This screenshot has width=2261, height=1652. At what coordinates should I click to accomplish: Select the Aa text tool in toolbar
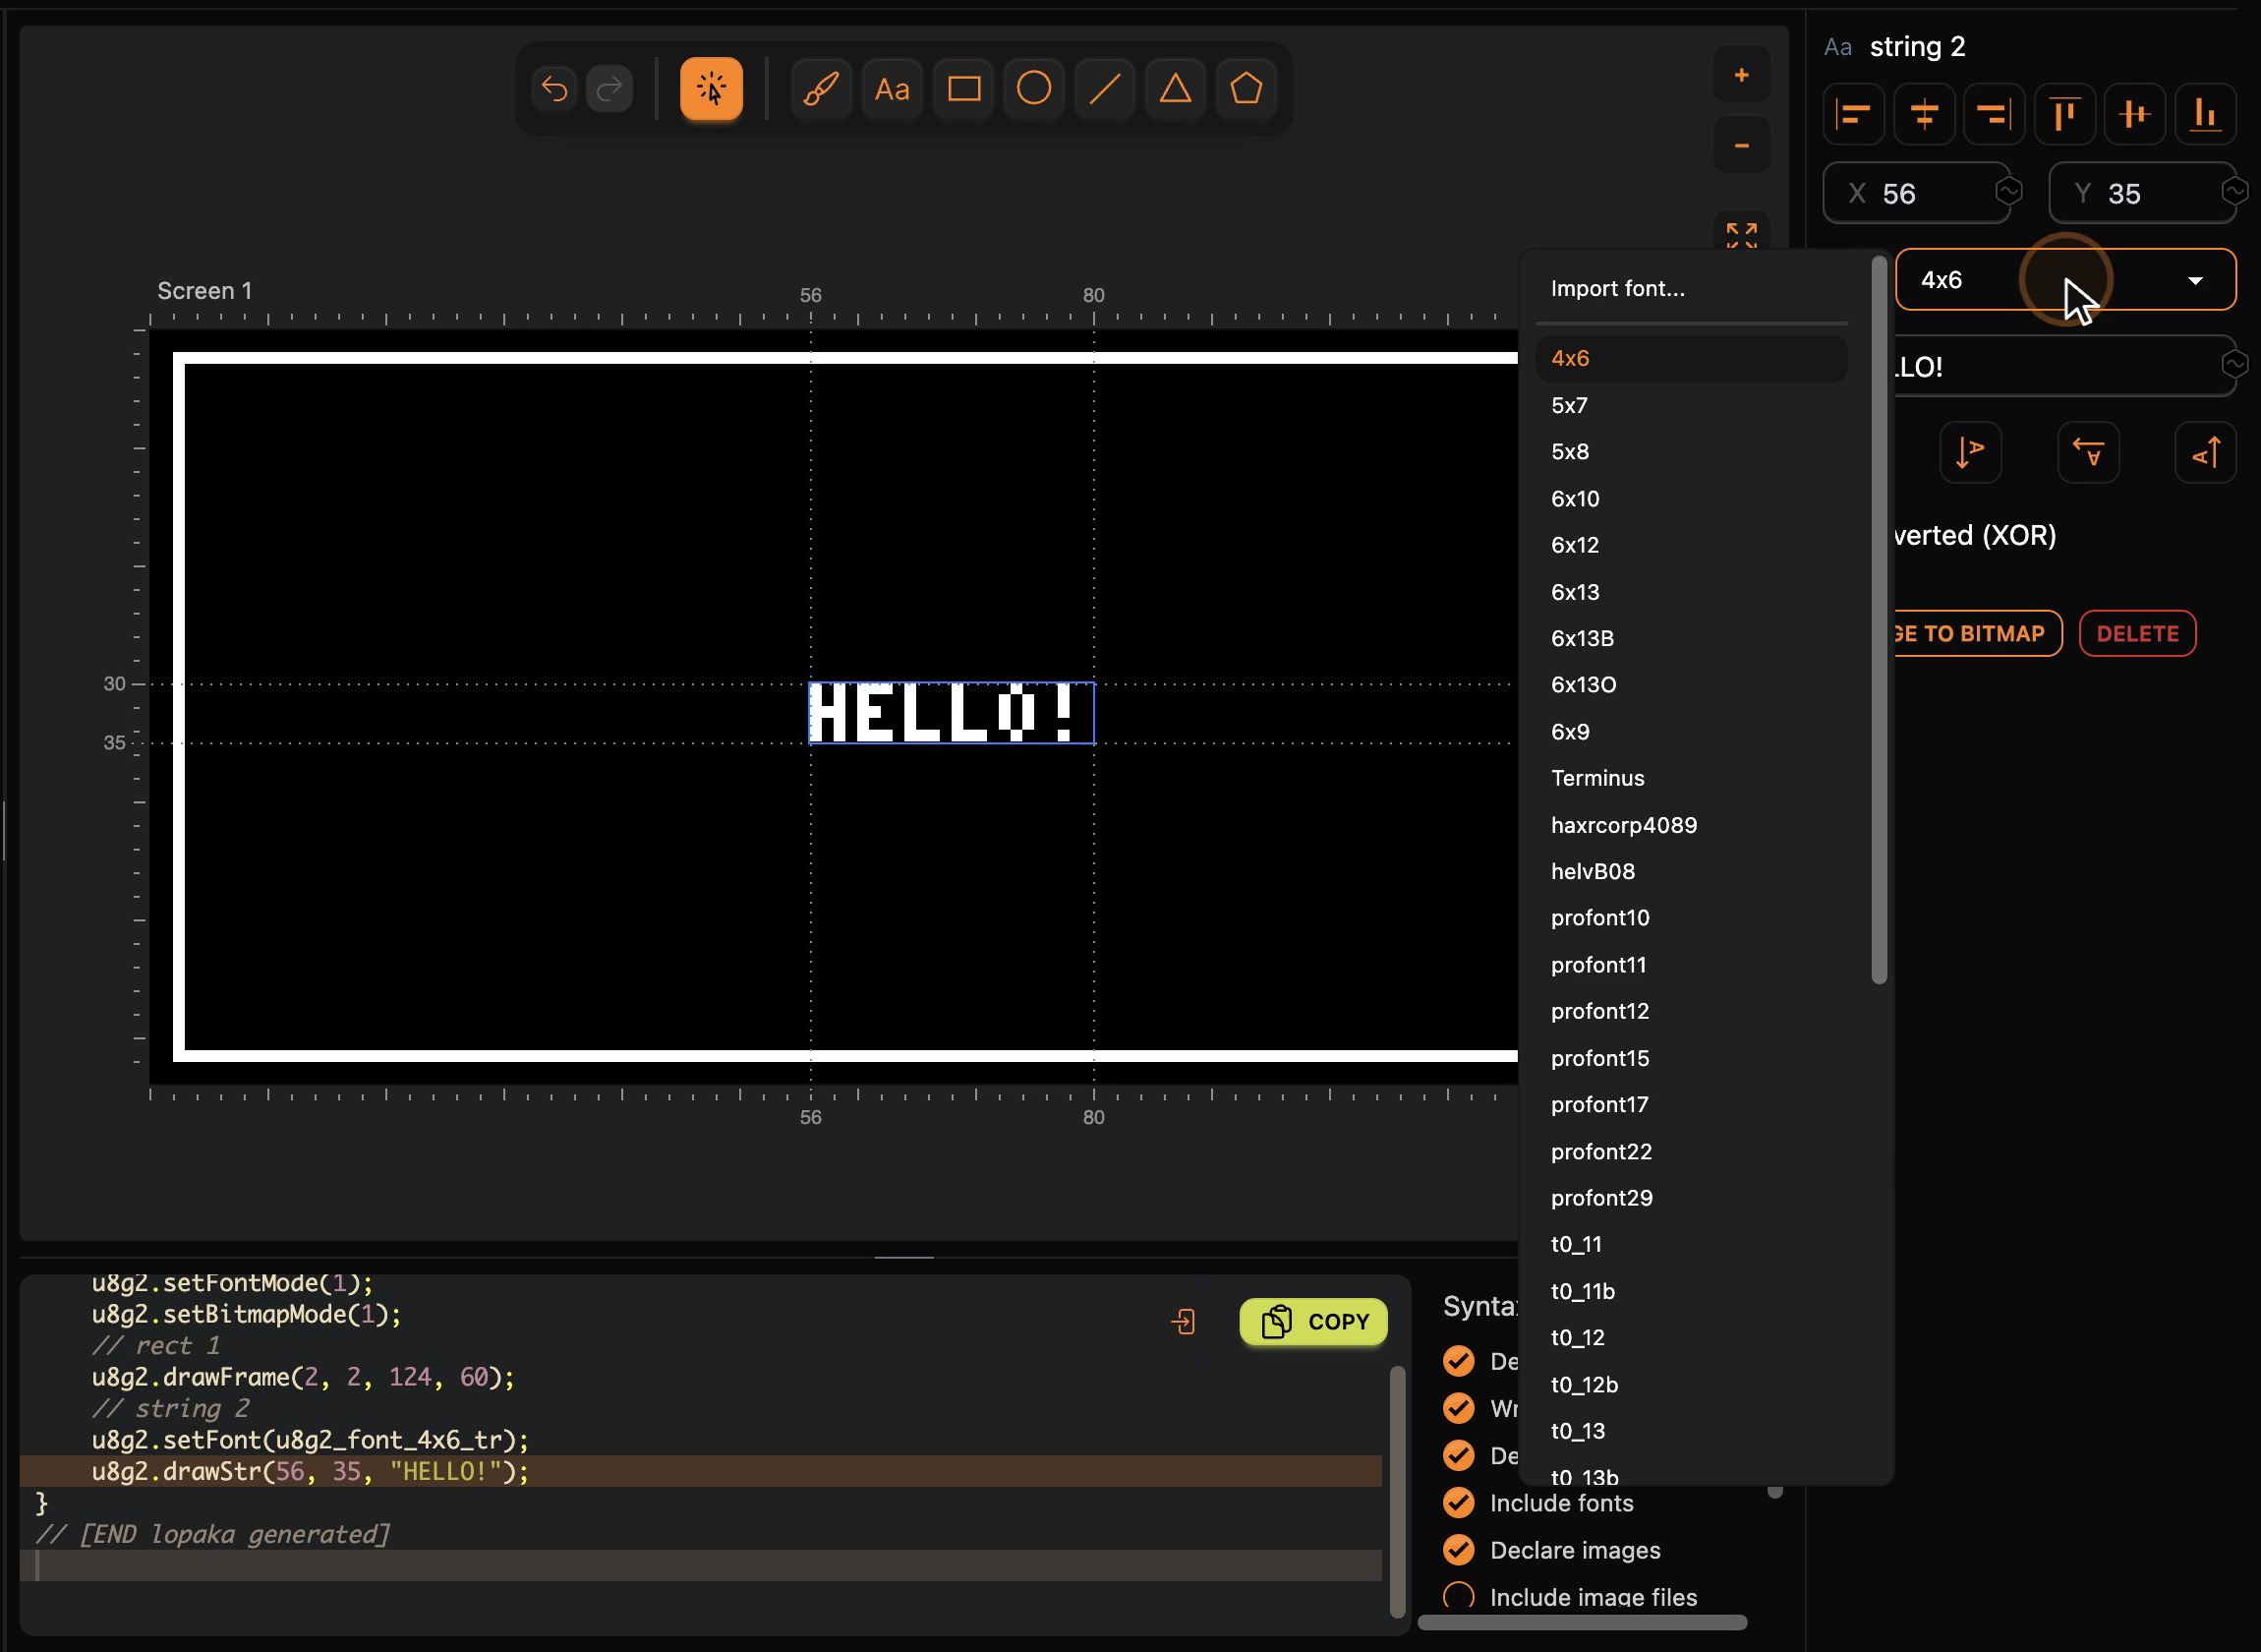(892, 89)
